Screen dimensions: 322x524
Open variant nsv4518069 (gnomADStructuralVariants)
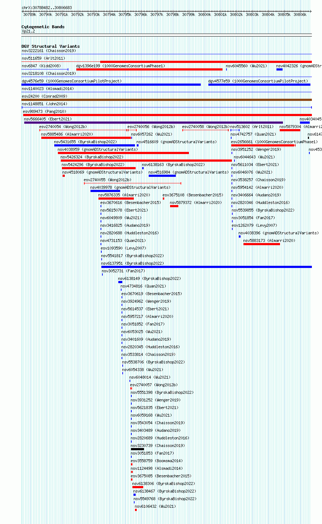click(x=102, y=172)
